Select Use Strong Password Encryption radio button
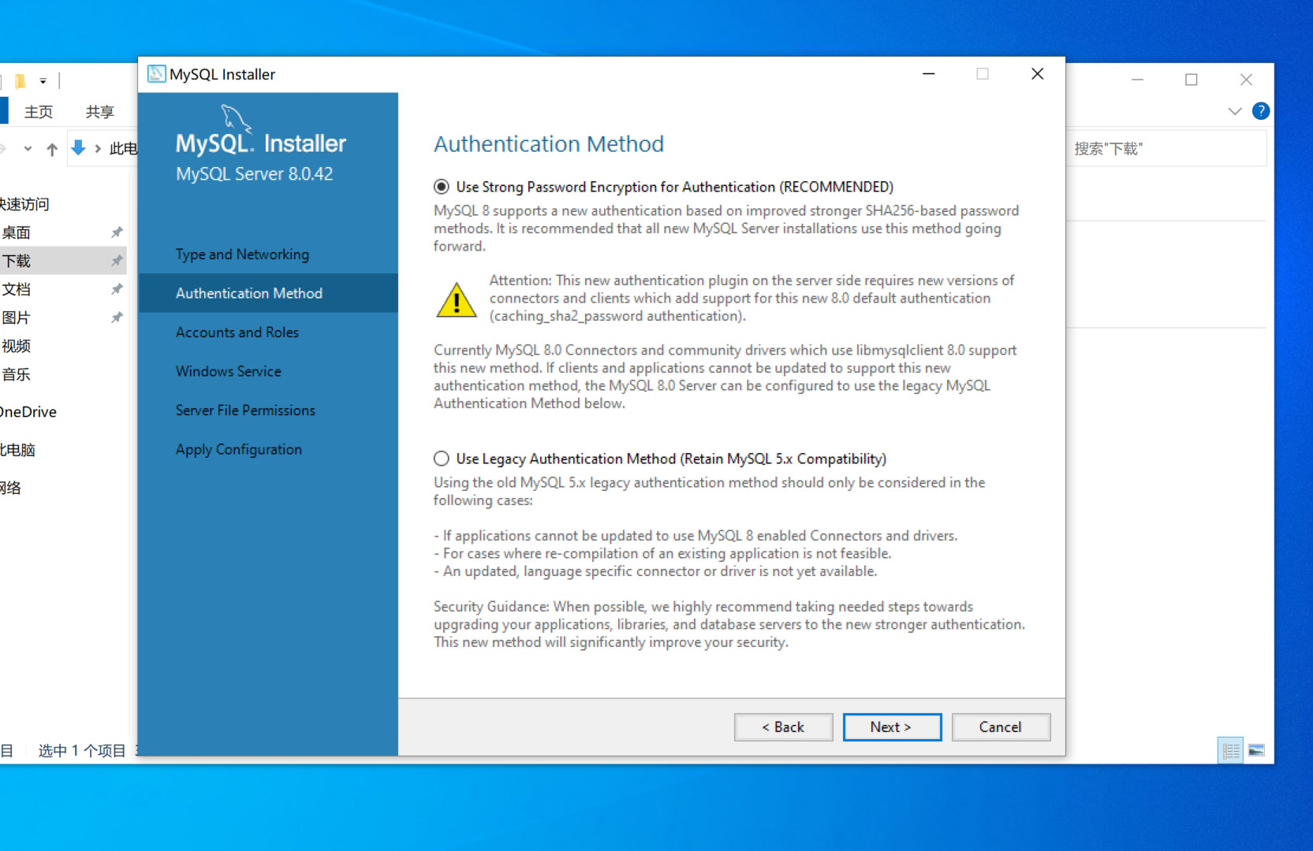 coord(442,187)
